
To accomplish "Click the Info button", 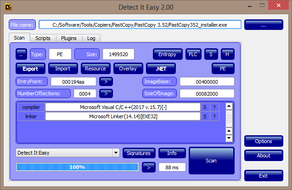I will pos(172,153).
